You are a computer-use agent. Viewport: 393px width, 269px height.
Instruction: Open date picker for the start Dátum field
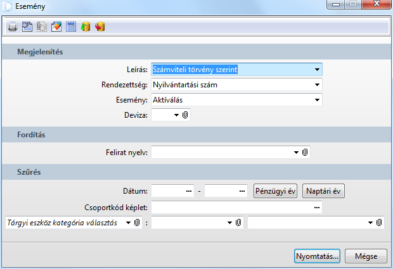189,191
